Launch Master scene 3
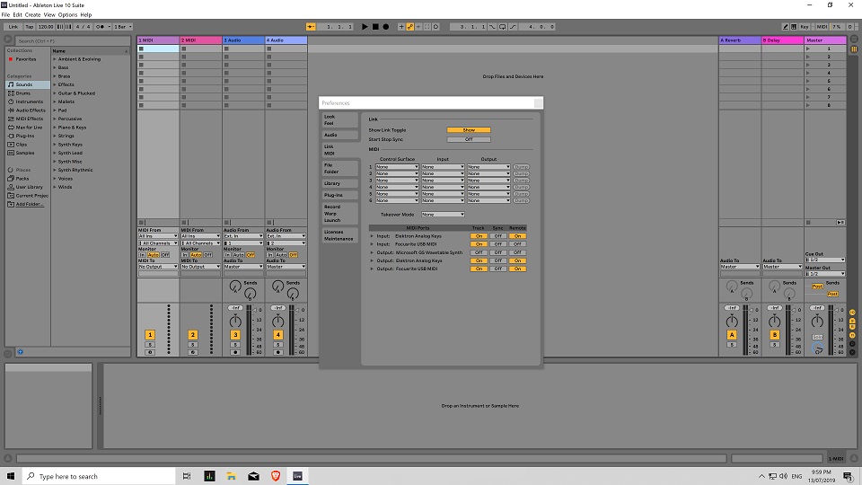This screenshot has width=862, height=485. coord(808,65)
